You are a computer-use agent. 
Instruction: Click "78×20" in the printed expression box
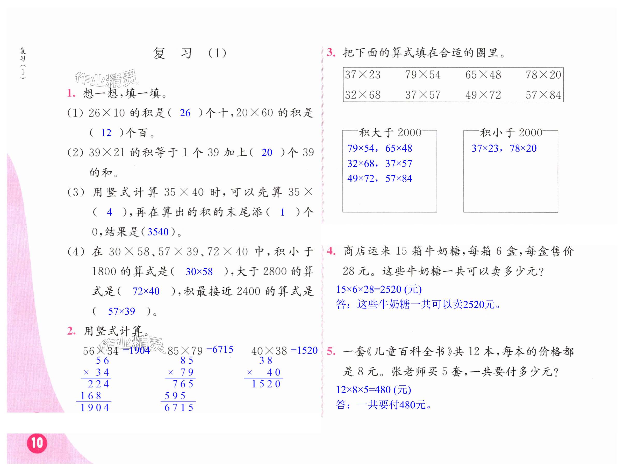click(x=543, y=75)
